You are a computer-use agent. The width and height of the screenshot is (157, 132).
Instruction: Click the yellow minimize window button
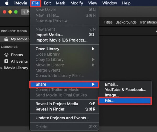[10, 12]
